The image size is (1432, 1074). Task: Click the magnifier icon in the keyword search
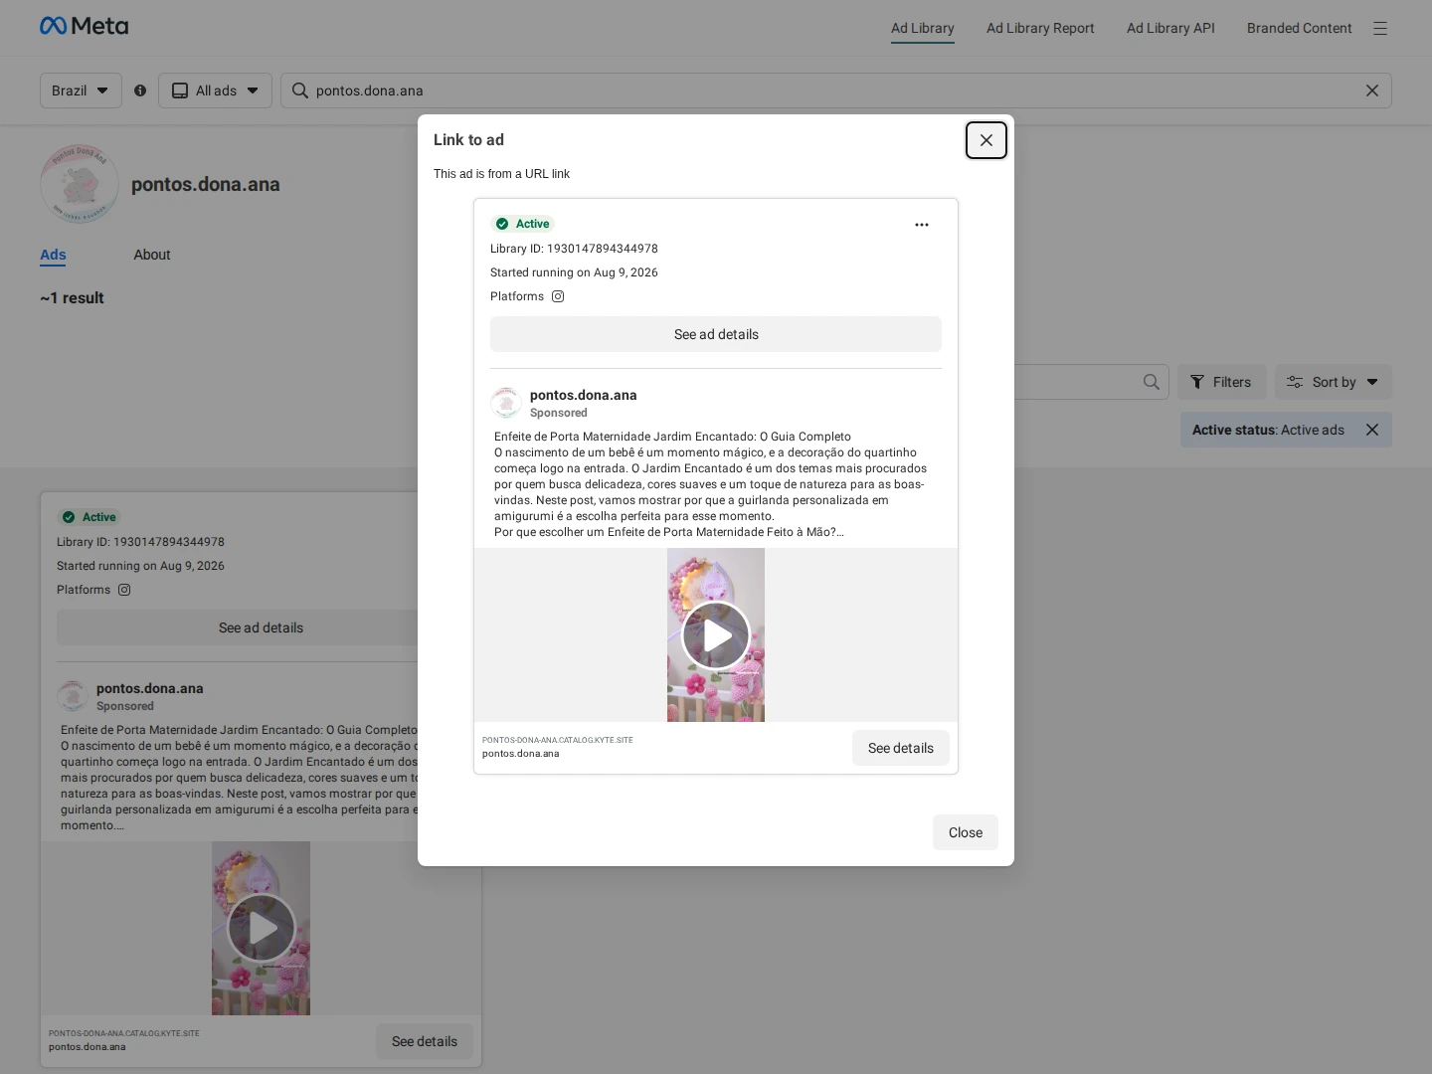click(x=1152, y=382)
